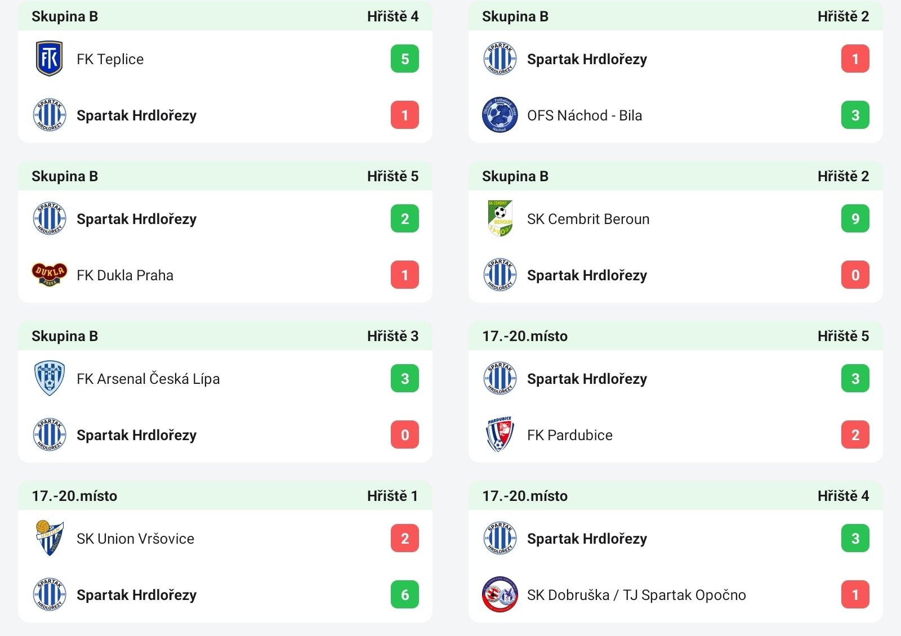Click the green score 9 badge
This screenshot has height=636, width=901.
point(855,218)
